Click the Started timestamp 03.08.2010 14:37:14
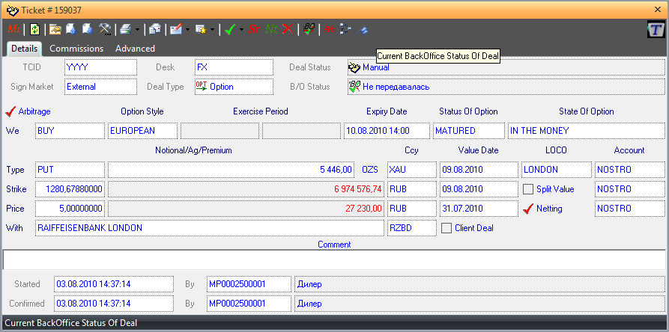669x332 pixels. 114,284
